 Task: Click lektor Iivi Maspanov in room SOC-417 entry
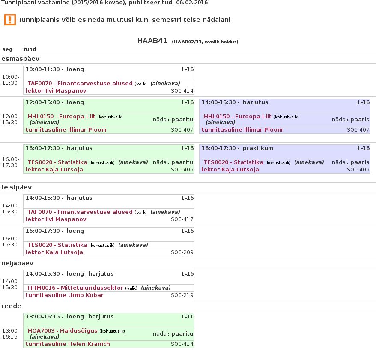point(56,219)
